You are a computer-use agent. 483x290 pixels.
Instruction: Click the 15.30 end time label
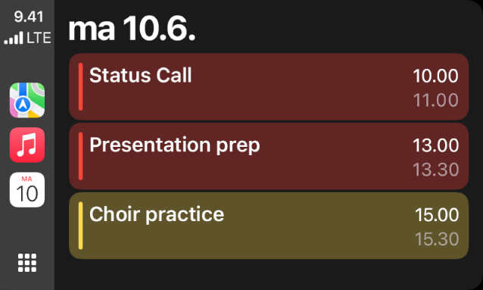437,239
